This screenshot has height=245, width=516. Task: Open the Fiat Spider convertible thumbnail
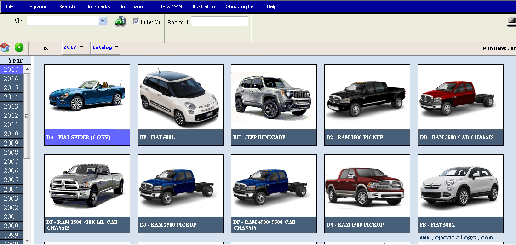(x=87, y=97)
